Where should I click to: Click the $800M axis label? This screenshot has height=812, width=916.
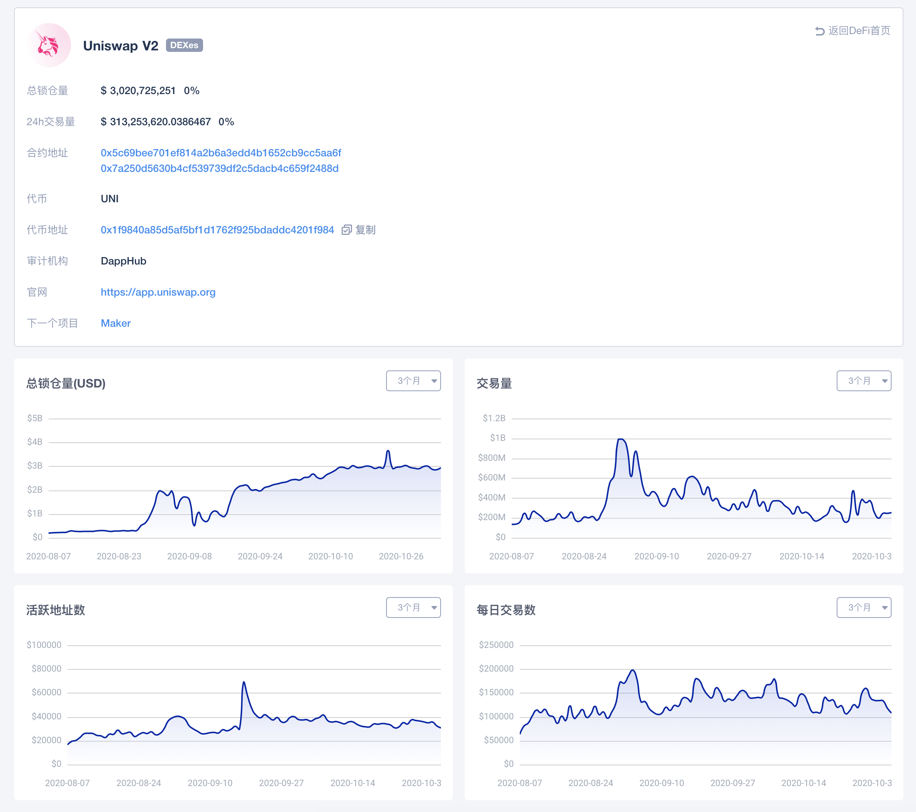[492, 457]
